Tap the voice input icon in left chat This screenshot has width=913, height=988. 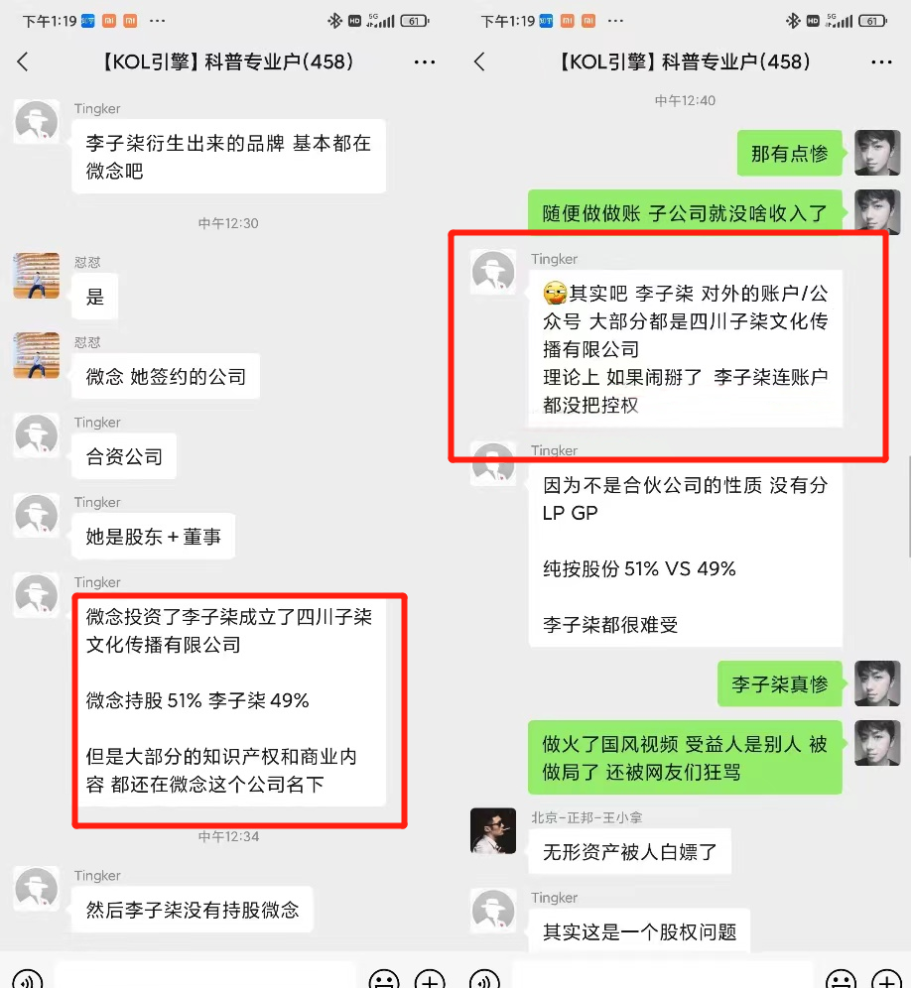[x=27, y=978]
